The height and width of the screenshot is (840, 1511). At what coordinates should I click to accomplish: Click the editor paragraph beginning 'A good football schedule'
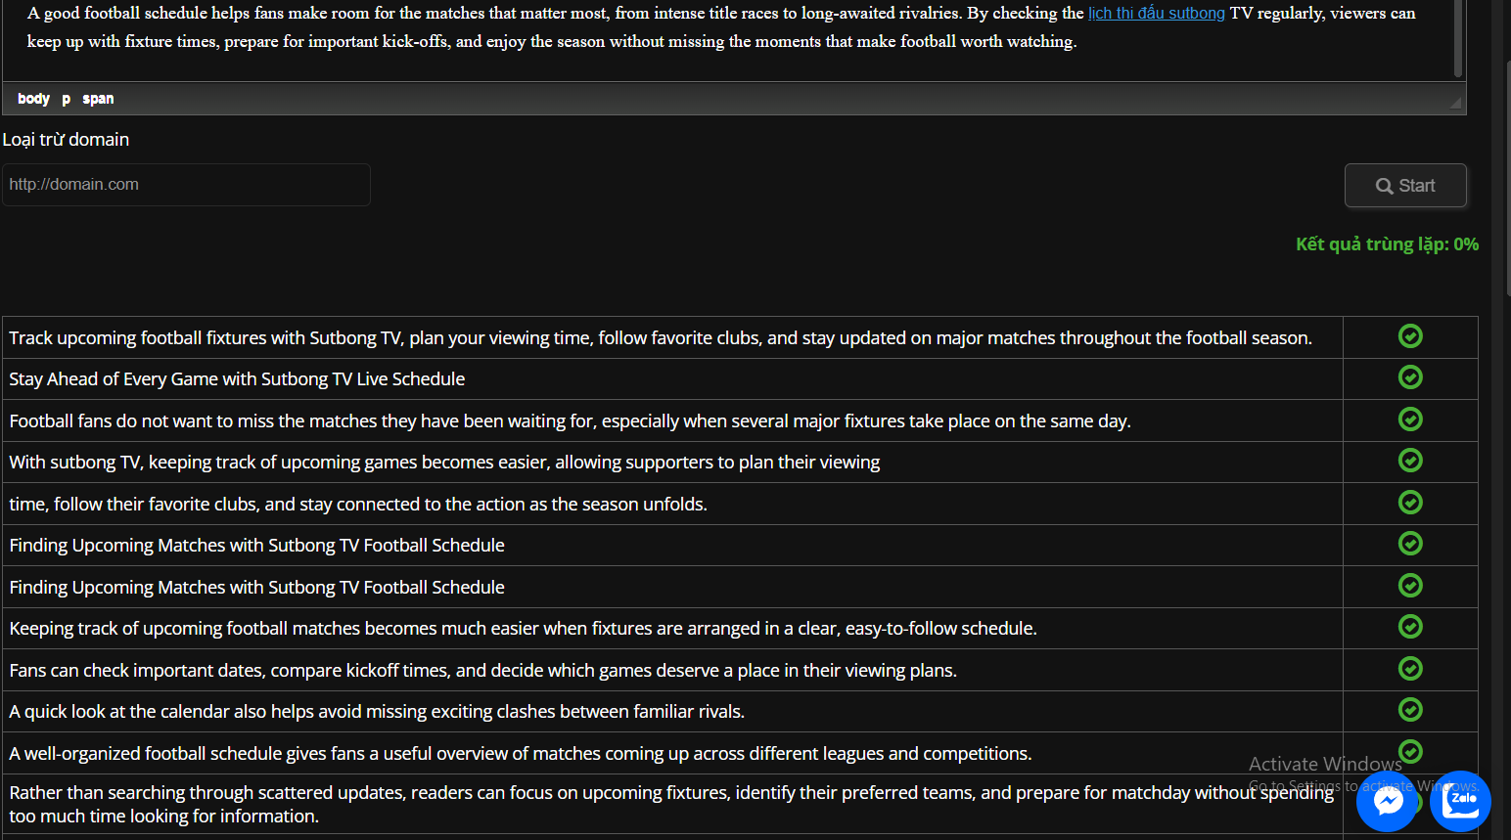tap(721, 27)
